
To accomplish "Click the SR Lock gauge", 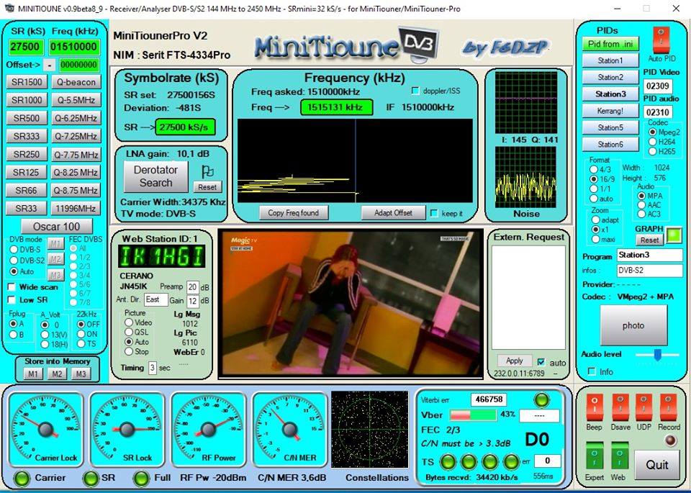I will [x=127, y=429].
